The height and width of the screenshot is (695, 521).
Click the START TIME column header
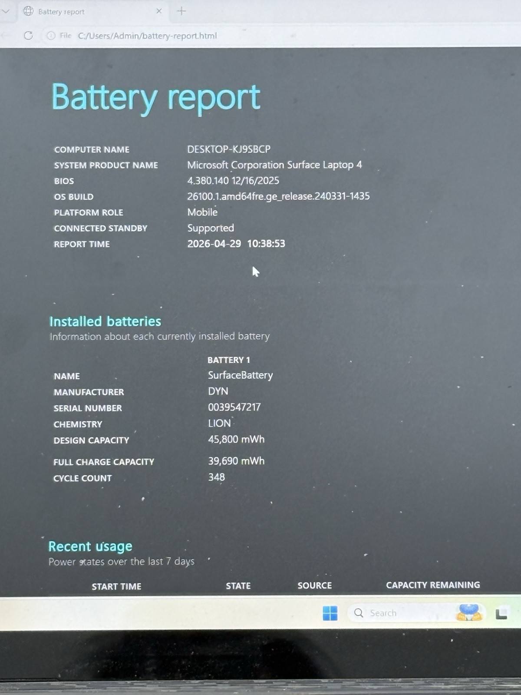116,586
